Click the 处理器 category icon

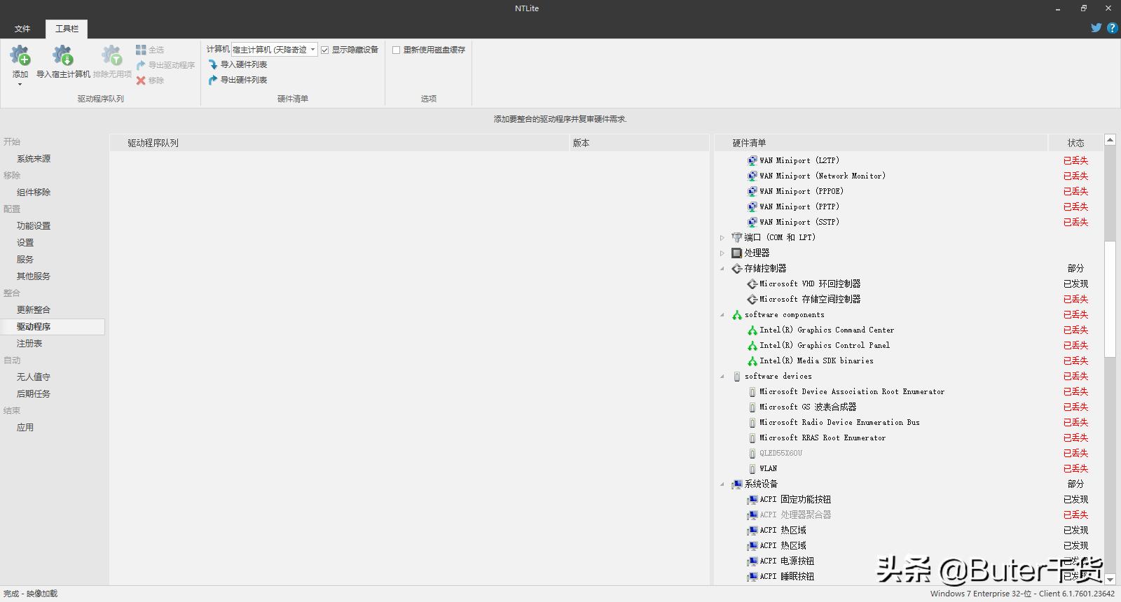pos(737,253)
